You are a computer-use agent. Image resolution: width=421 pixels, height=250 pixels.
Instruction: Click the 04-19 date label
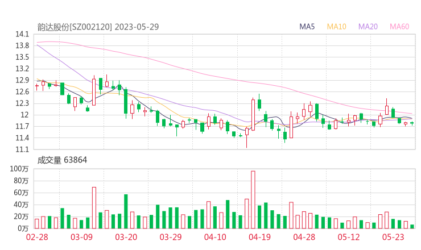[x=259, y=237]
